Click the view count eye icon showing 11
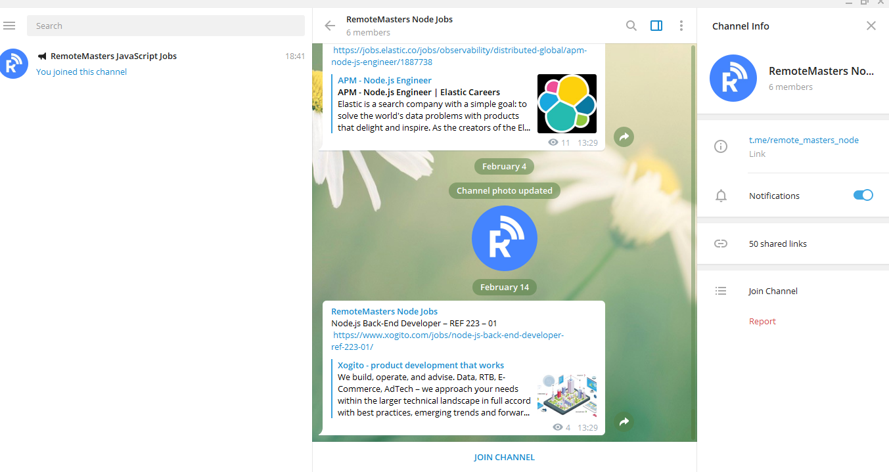 click(x=553, y=142)
